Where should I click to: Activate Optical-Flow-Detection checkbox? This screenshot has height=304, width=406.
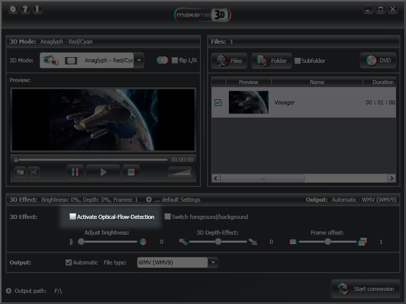[x=73, y=216]
